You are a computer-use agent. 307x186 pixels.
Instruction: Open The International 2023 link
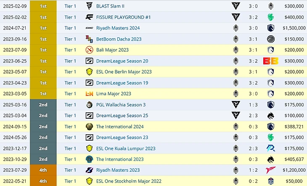pyautogui.click(x=120, y=159)
